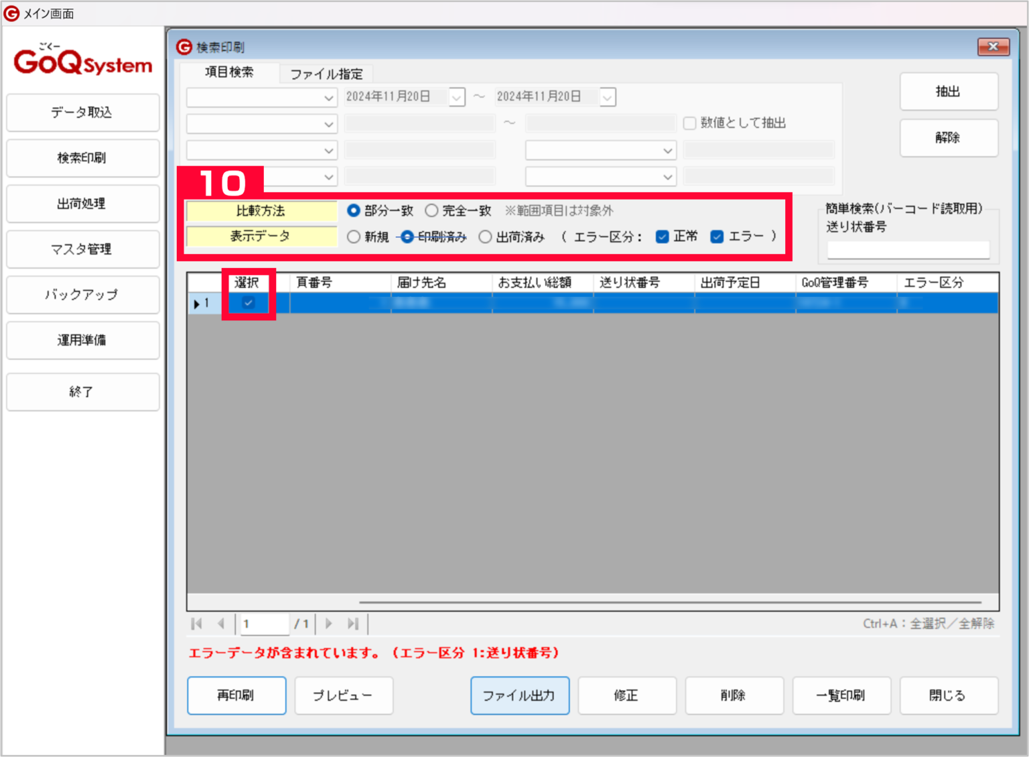Jump to the last page with the pagination icon
Viewport: 1029px width, 757px height.
(353, 624)
